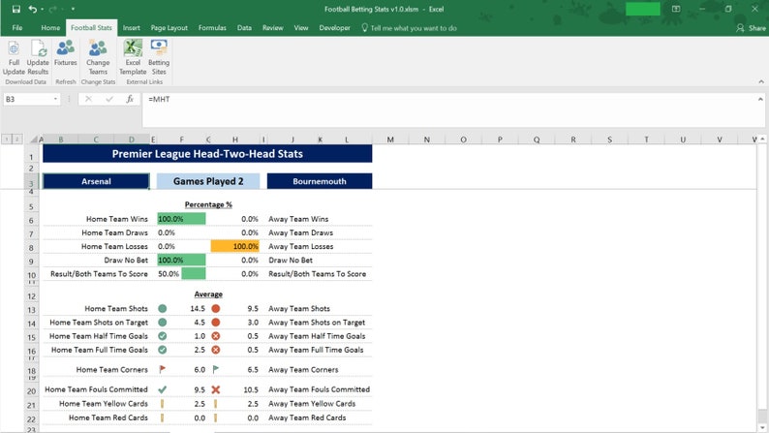
Task: Click the Select All corner triangle
Action: pyautogui.click(x=33, y=139)
